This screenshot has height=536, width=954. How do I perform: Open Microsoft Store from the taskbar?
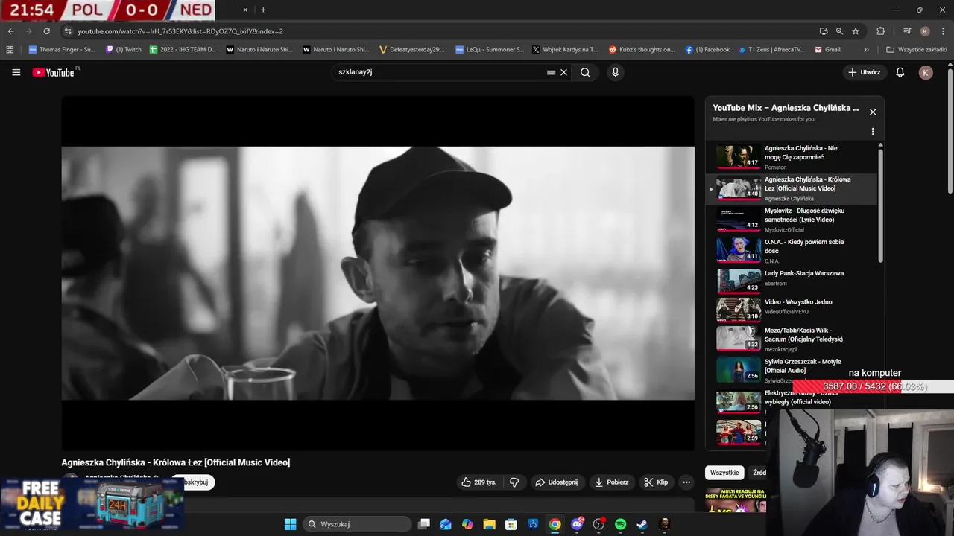point(511,524)
